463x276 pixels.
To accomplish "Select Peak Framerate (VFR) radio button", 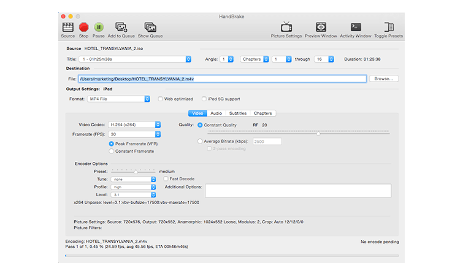I will [112, 144].
